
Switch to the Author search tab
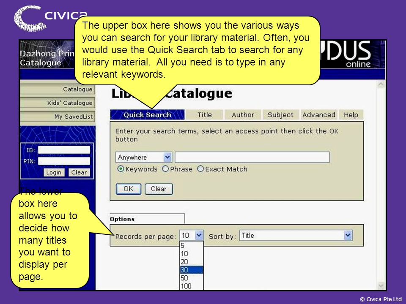coord(243,115)
